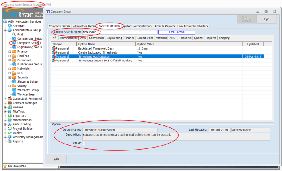282x171 pixels.
Task: Open the Email & Reports tab
Action: click(165, 26)
